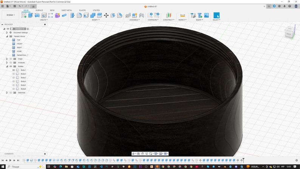Select the Measure tool

pos(182,15)
